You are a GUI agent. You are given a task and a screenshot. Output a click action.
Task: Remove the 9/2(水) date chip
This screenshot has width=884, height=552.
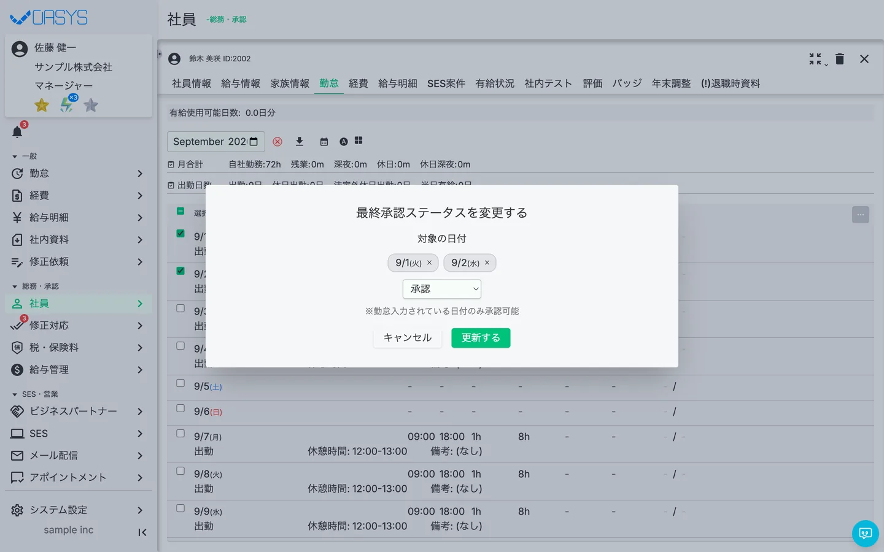click(487, 263)
